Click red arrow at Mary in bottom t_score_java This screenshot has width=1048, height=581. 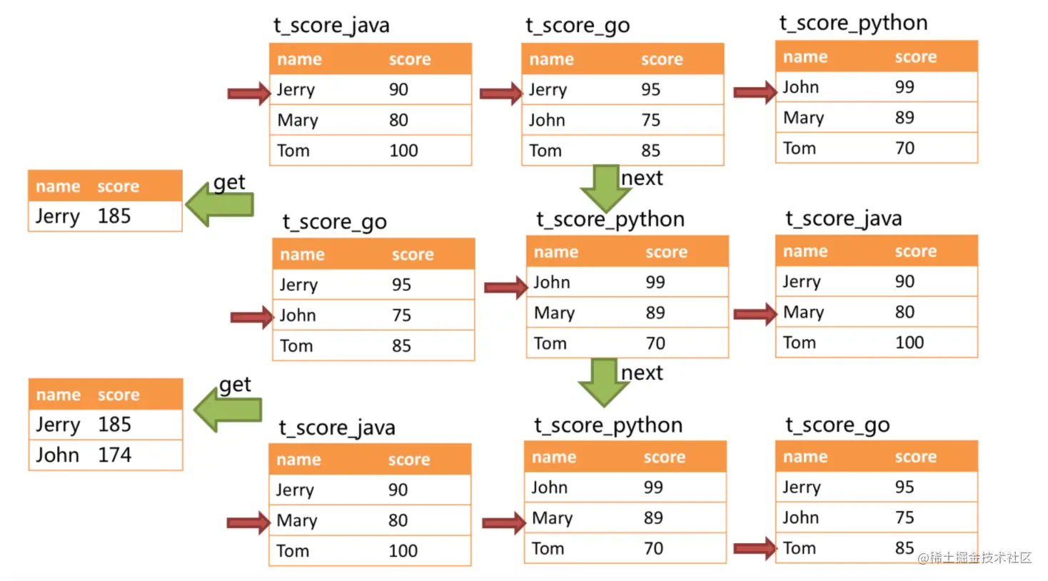[248, 523]
